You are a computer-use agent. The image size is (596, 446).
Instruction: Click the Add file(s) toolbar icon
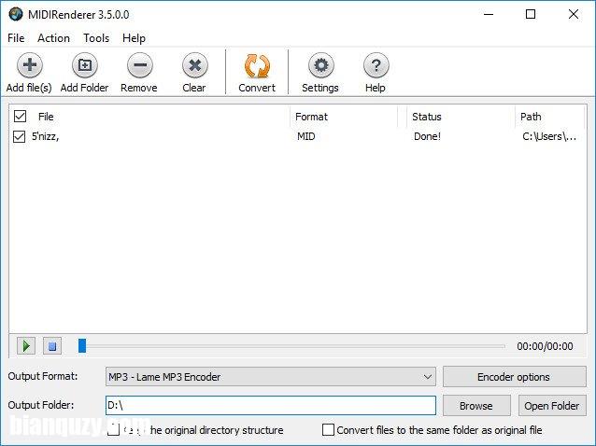click(x=30, y=65)
